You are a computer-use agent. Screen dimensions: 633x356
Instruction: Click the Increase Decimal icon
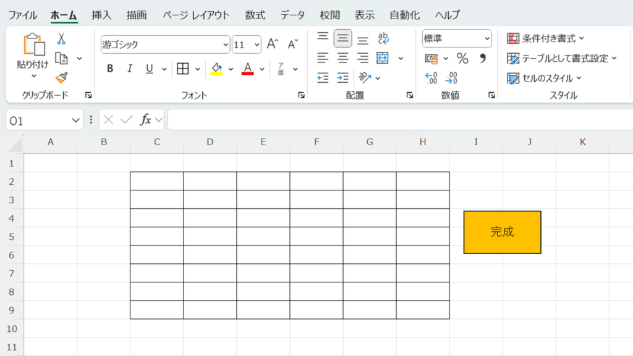pos(431,78)
